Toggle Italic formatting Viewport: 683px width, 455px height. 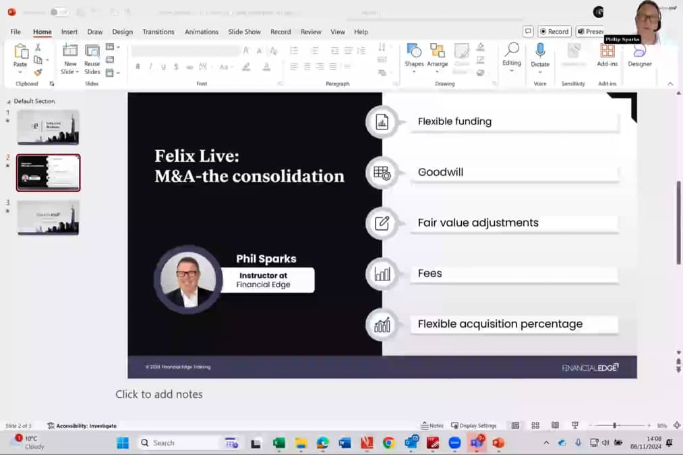151,67
